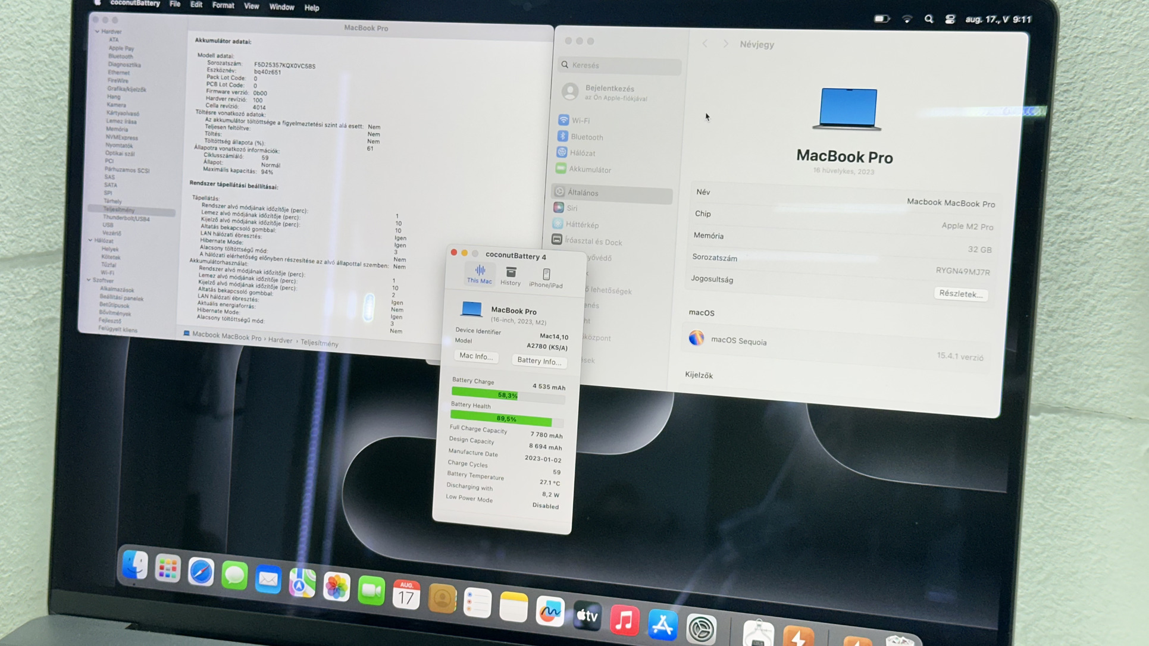Launch Safari from the Dock
Screen dimensions: 1149x646
click(x=201, y=572)
